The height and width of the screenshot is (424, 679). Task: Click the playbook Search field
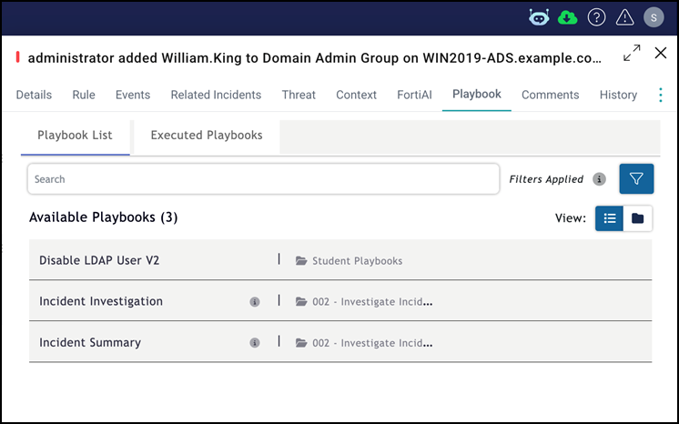[263, 179]
